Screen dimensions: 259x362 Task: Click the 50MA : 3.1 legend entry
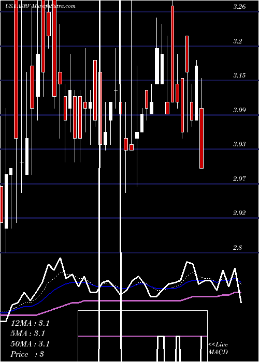(30, 344)
